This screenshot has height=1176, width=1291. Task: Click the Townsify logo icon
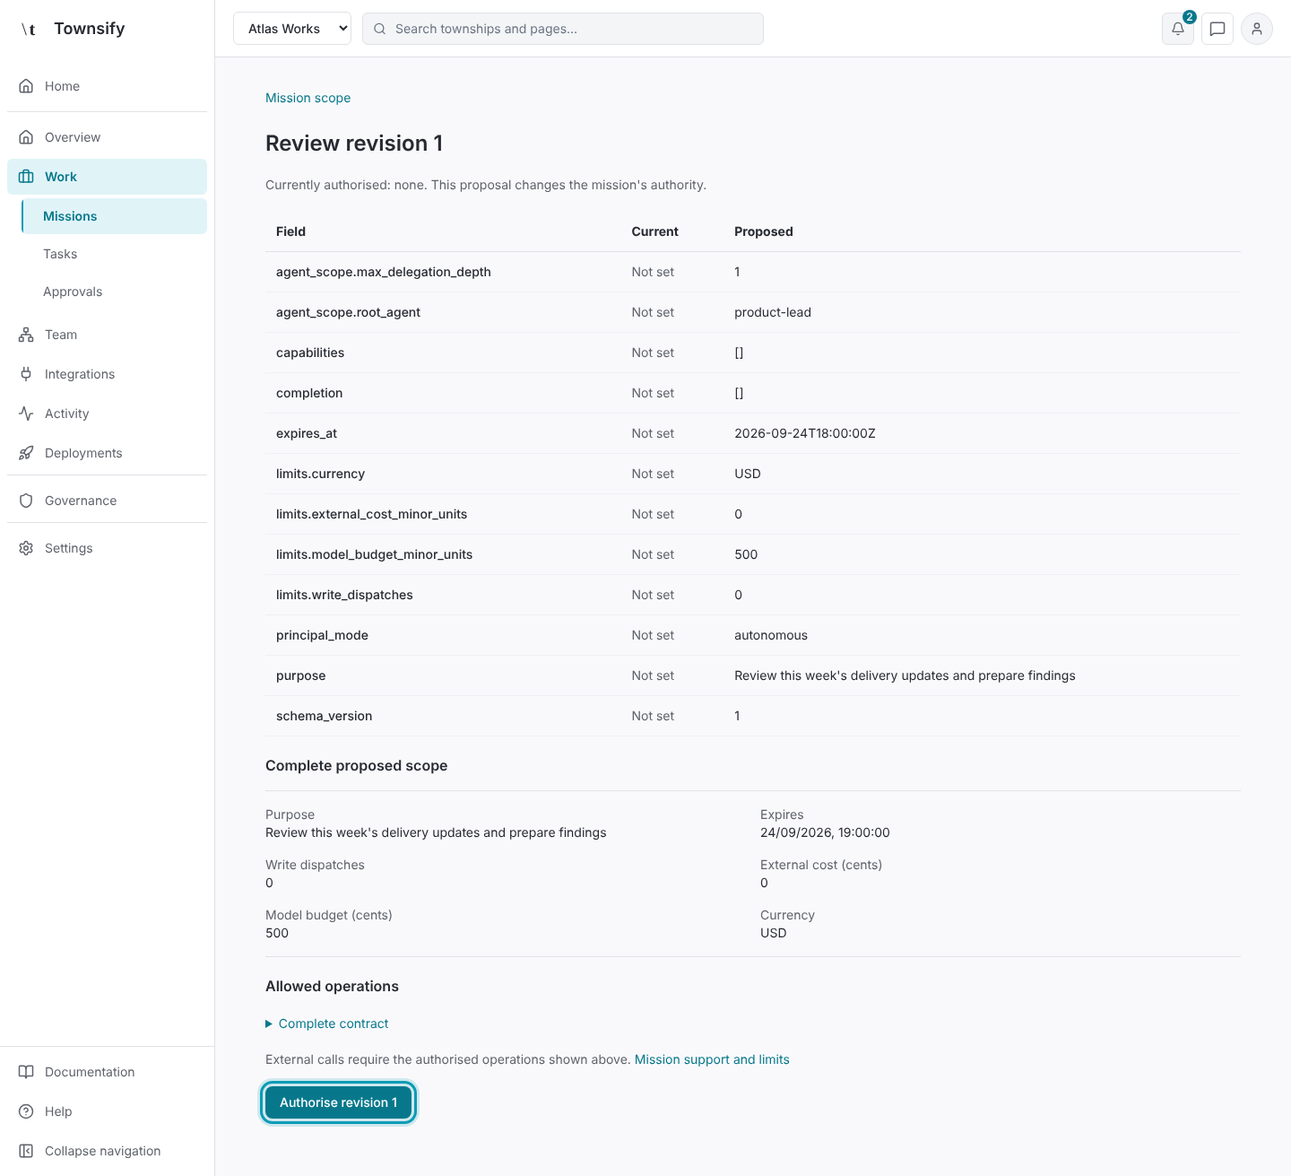(28, 29)
